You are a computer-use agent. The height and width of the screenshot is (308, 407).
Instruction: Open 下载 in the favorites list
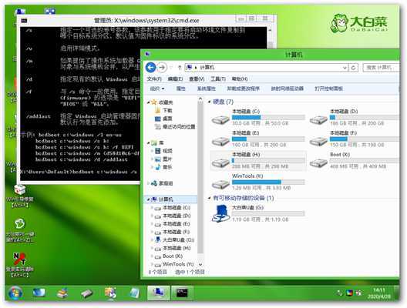167,110
